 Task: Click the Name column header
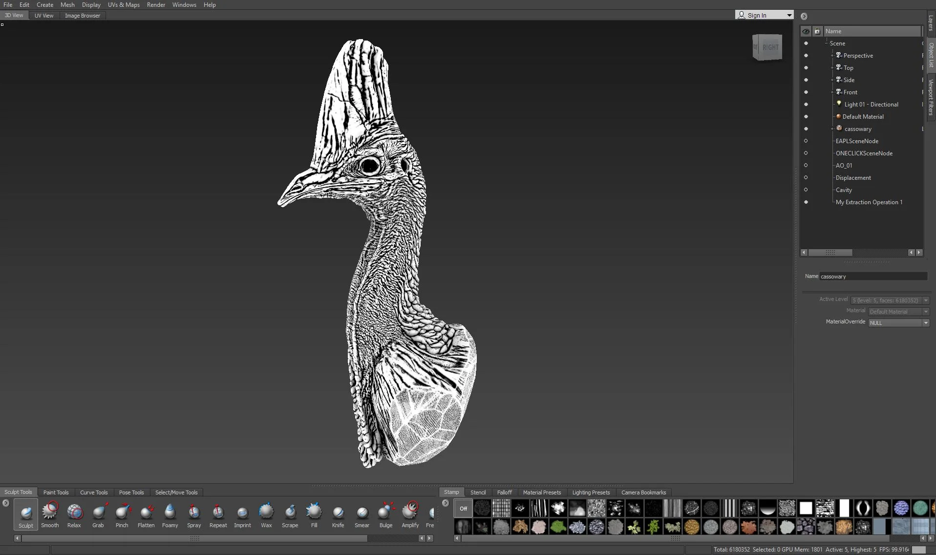point(872,31)
